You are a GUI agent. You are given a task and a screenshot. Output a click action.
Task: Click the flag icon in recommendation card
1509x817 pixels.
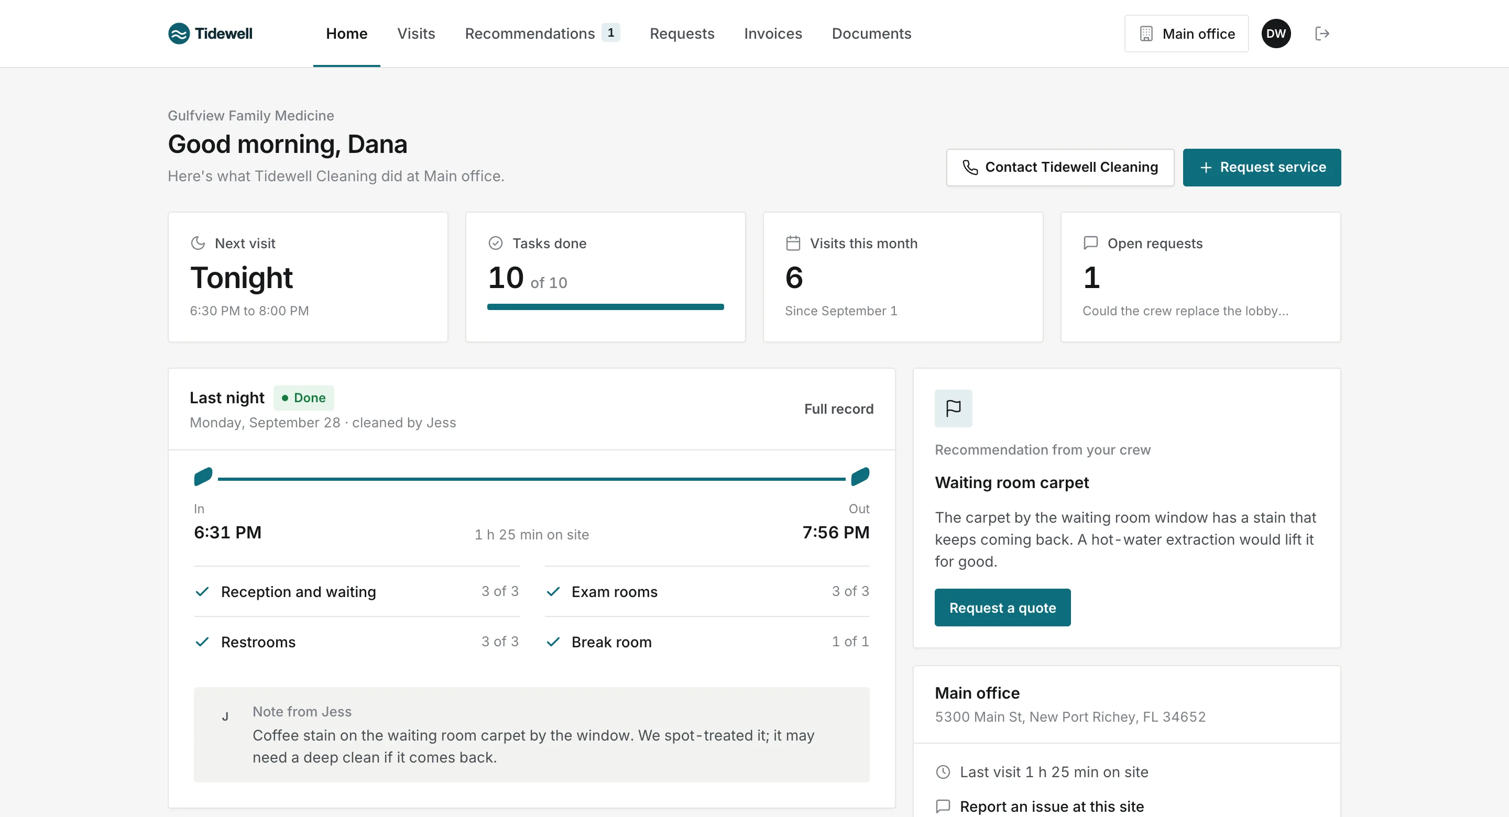pyautogui.click(x=953, y=408)
